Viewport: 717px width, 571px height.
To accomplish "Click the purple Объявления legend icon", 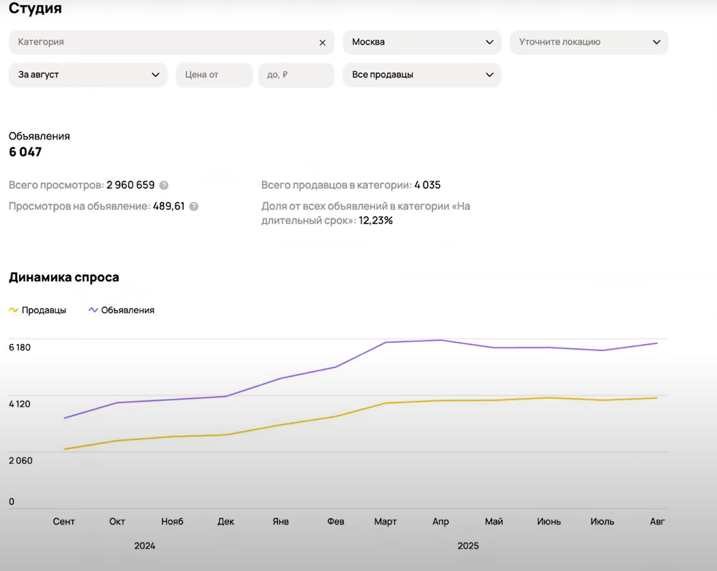I will [x=93, y=310].
